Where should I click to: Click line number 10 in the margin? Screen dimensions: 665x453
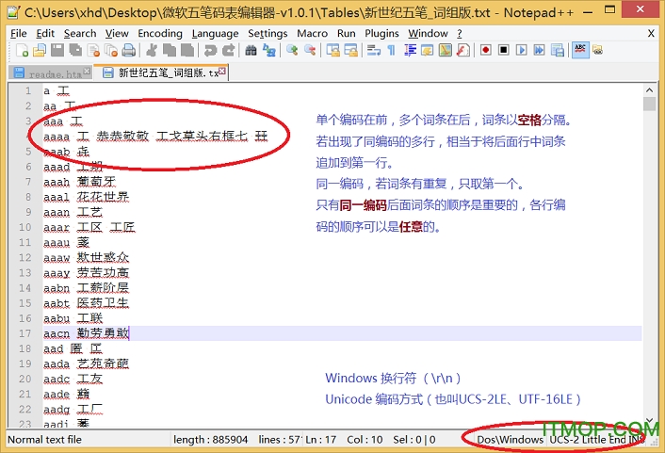(x=25, y=227)
